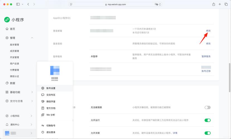Click the 通知中心 bell icon
Viewport: 231px width, 139px height.
(x=7, y=125)
